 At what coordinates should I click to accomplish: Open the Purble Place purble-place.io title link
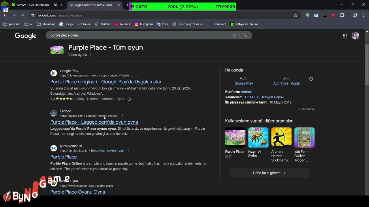pyautogui.click(x=63, y=157)
